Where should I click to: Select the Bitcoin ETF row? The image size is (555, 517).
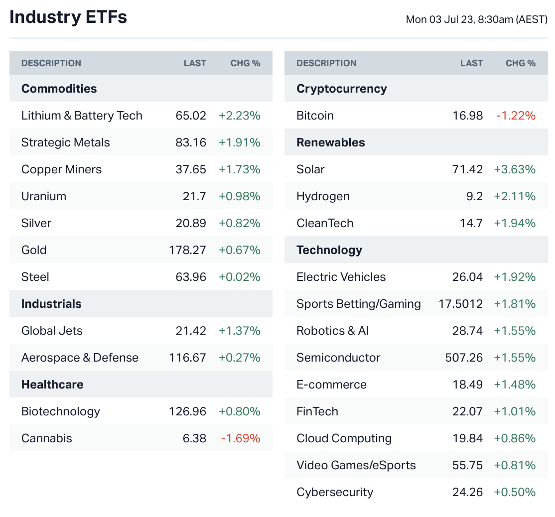(315, 116)
